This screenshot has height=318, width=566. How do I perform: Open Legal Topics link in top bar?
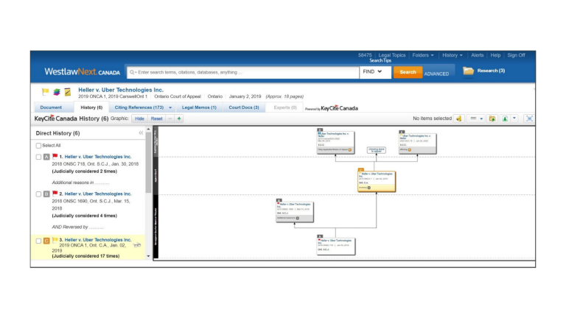(391, 55)
